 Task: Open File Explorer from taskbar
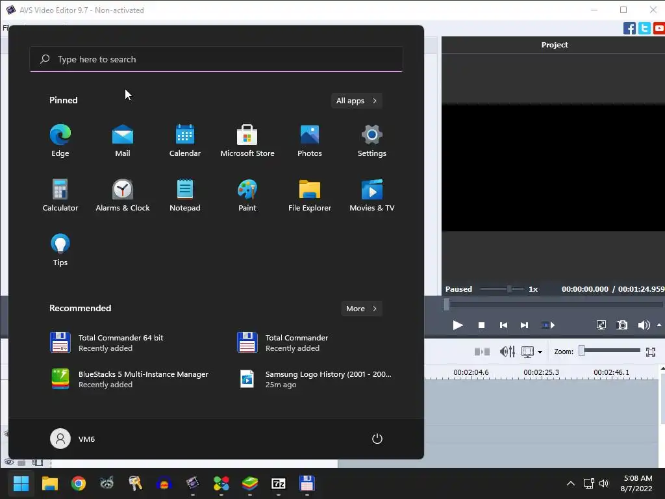pos(49,483)
